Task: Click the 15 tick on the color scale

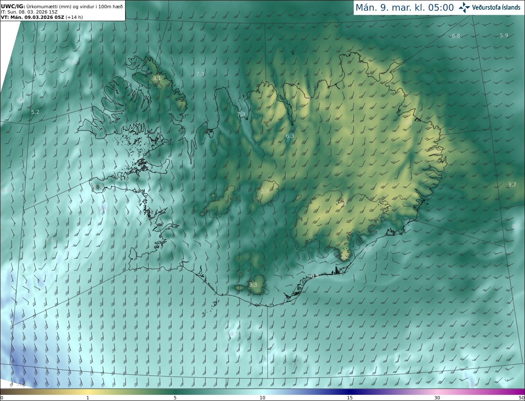Action: [x=350, y=398]
